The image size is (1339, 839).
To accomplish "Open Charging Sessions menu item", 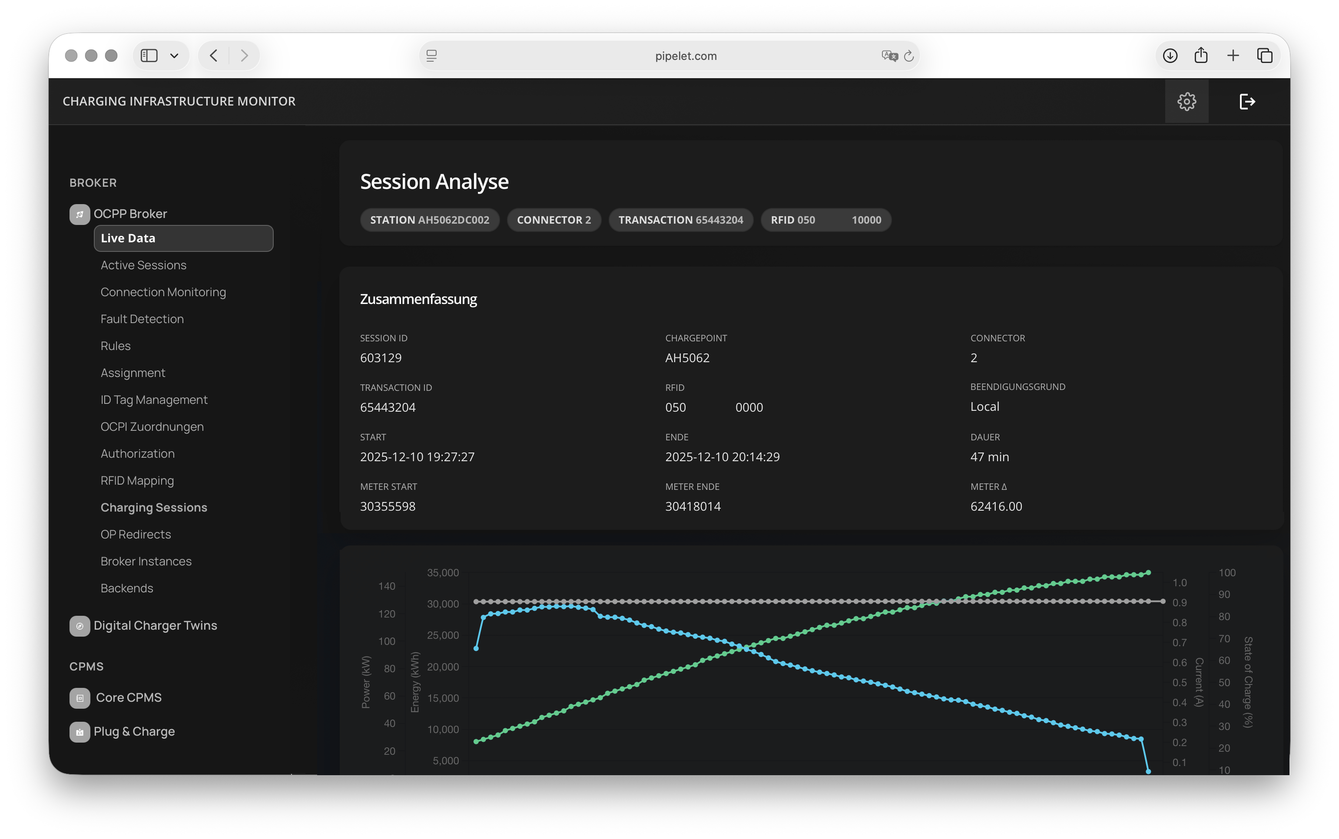I will (x=154, y=507).
